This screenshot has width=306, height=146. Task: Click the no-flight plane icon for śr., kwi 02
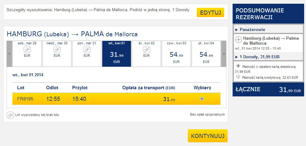click(x=146, y=50)
